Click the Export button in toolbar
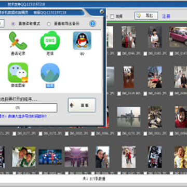This screenshot has height=187, width=187. click(x=146, y=16)
